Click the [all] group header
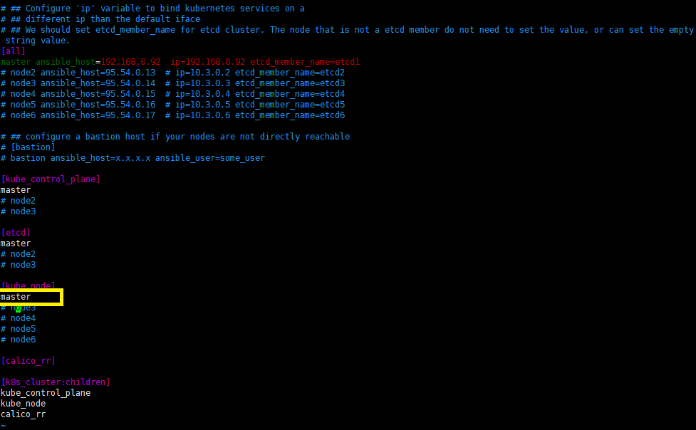 pos(14,51)
